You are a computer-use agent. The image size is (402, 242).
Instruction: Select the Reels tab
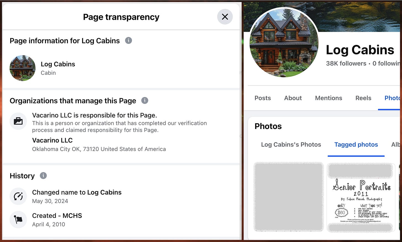click(363, 98)
